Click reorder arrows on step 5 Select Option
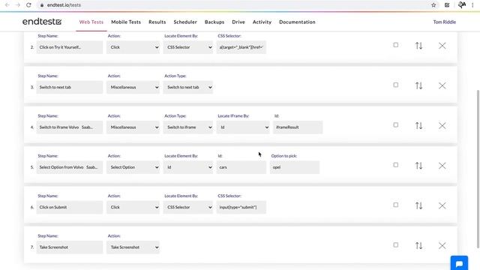 418,166
